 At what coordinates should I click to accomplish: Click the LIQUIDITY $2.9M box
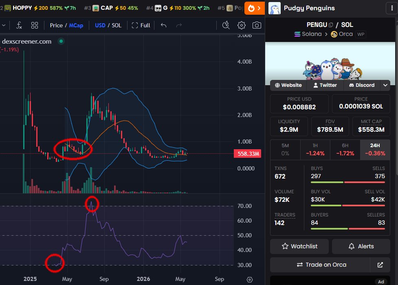pos(289,126)
